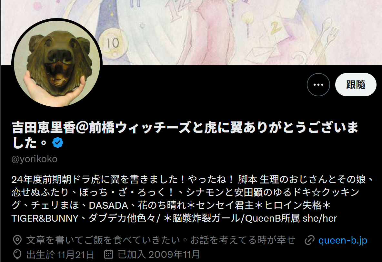Open the three-dot more options button
This screenshot has width=382, height=262.
point(318,85)
